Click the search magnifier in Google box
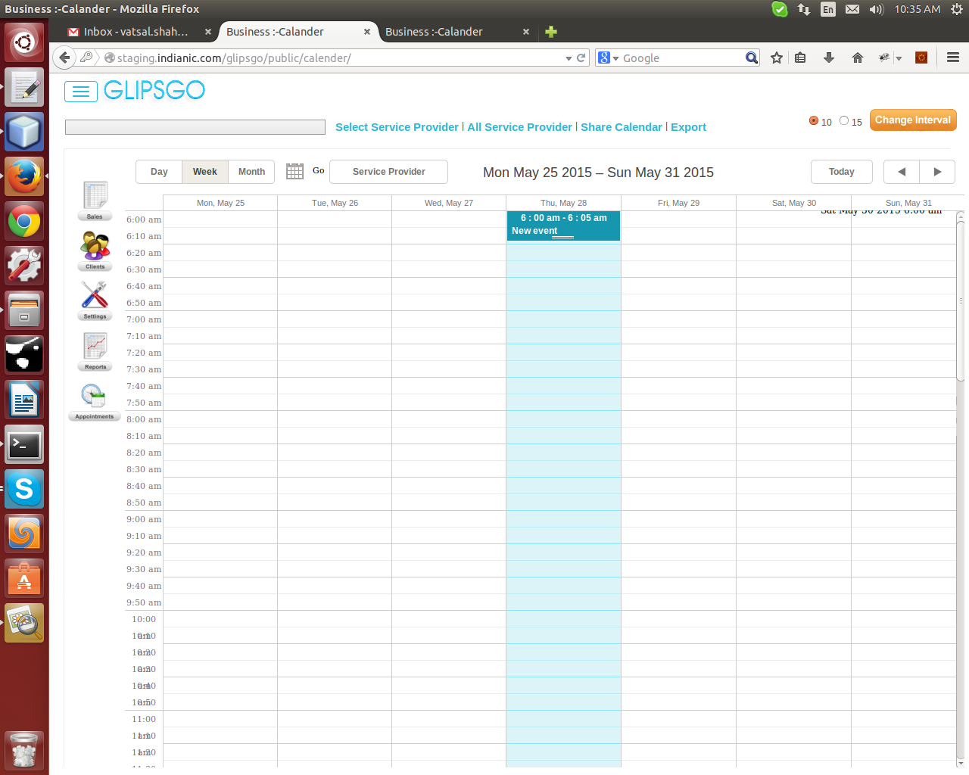This screenshot has height=775, width=969. click(751, 58)
